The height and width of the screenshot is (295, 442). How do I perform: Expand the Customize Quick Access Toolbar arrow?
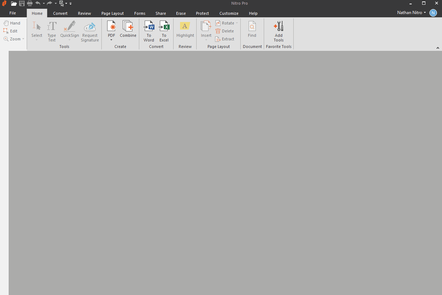(71, 4)
